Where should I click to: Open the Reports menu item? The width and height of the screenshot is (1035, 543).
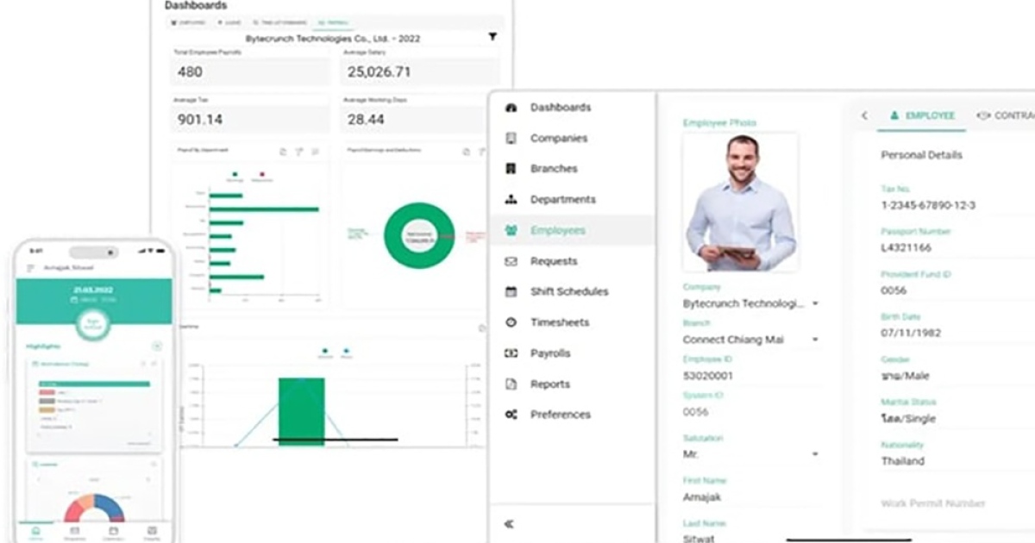tap(549, 384)
